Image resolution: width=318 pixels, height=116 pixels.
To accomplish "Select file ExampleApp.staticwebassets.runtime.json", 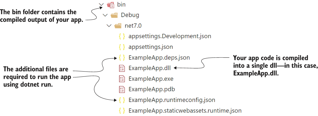I will 185,111.
